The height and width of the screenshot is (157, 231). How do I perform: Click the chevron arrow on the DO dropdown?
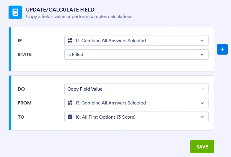coord(203,89)
